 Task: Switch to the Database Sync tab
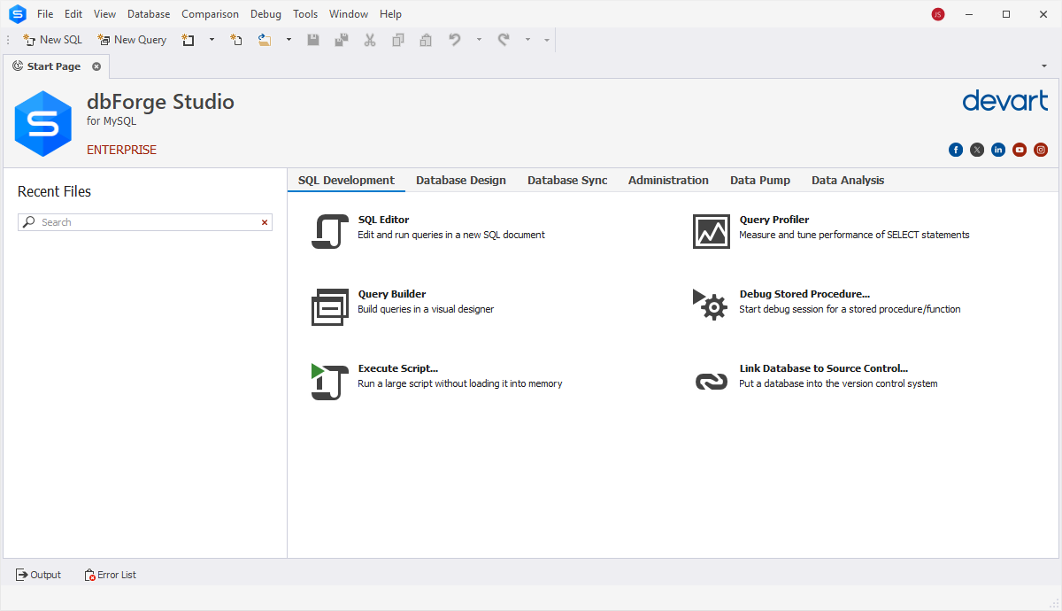[x=567, y=180]
